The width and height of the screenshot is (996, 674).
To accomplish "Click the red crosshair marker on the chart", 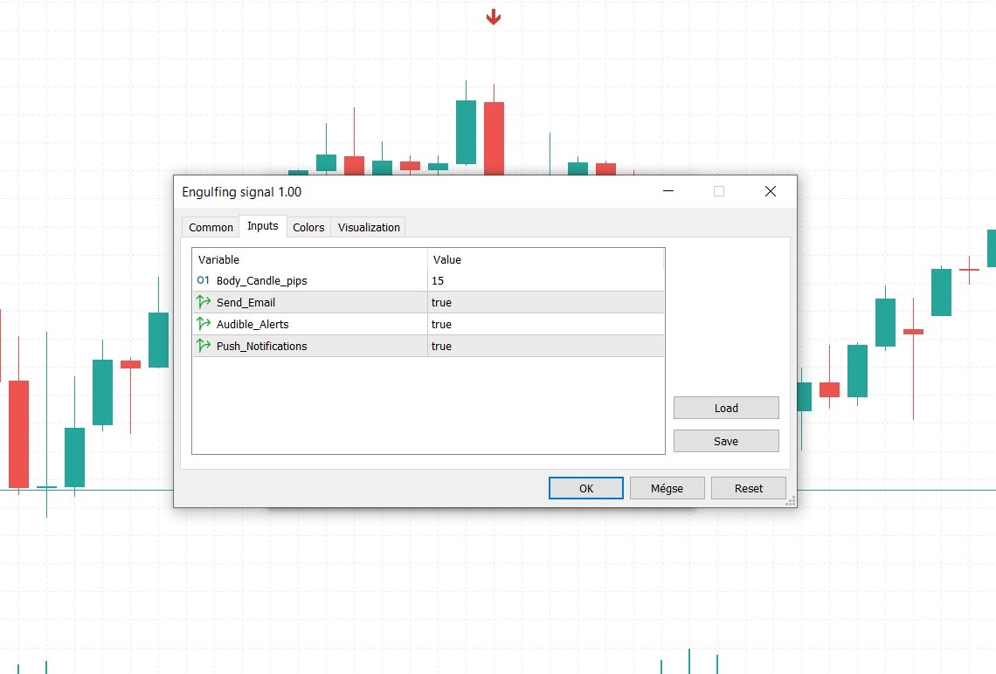I will click(969, 271).
